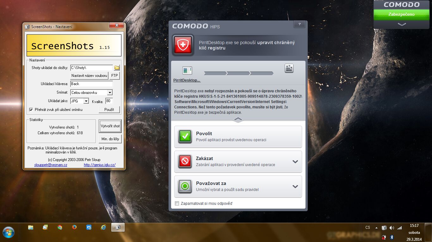
Task: Expand the Považovat za options arrow
Action: (295, 187)
